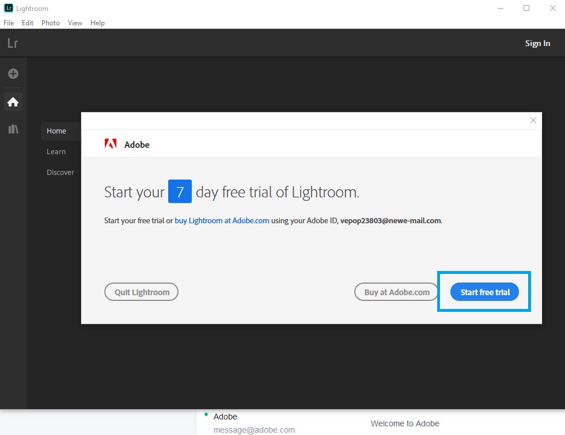
Task: Click Quit Lightroom button
Action: [x=141, y=292]
